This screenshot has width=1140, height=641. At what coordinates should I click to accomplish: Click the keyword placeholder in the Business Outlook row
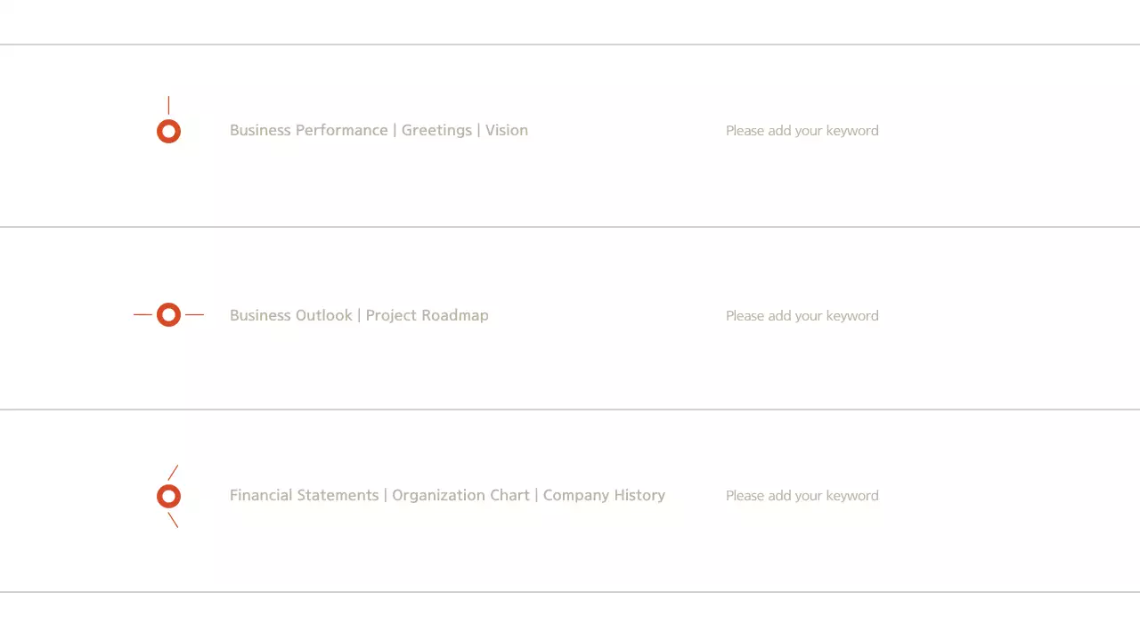coord(802,316)
